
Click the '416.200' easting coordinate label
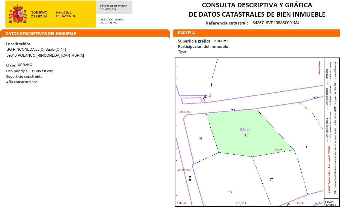coord(182,203)
